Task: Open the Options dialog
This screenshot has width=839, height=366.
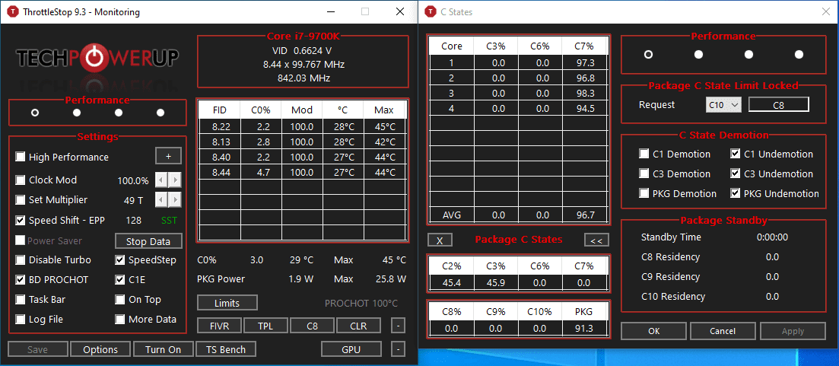Action: (100, 349)
